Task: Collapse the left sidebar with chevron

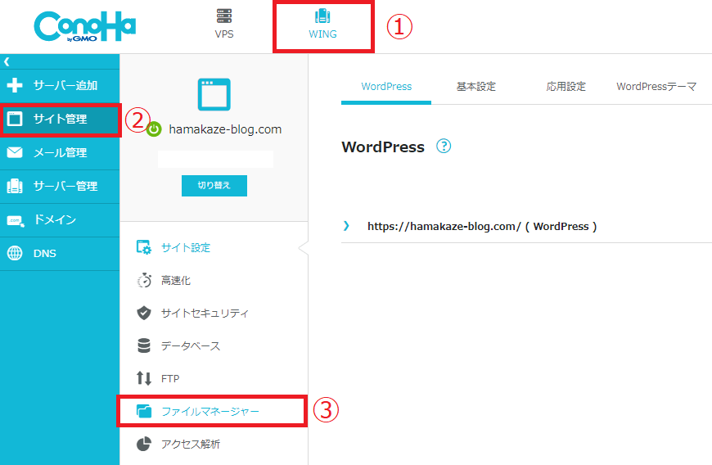Action: pyautogui.click(x=7, y=61)
